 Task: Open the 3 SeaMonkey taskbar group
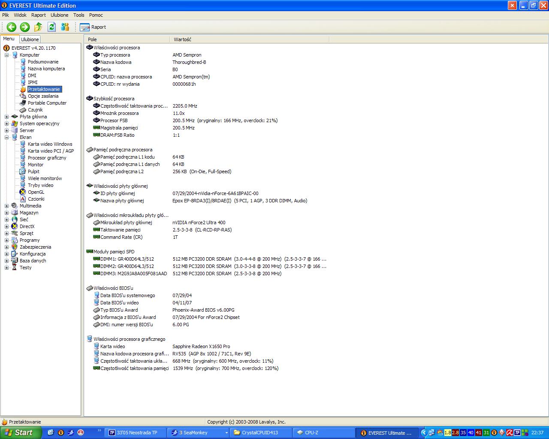coord(199,433)
